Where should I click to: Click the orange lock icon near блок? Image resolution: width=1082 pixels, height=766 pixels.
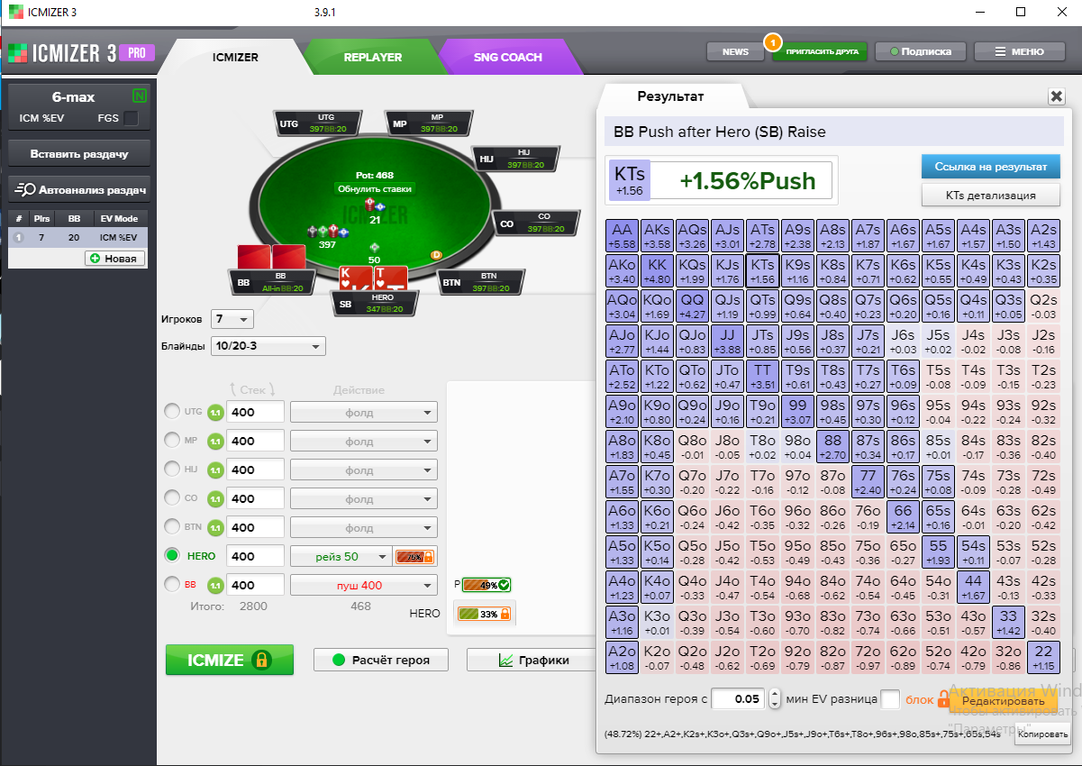944,699
